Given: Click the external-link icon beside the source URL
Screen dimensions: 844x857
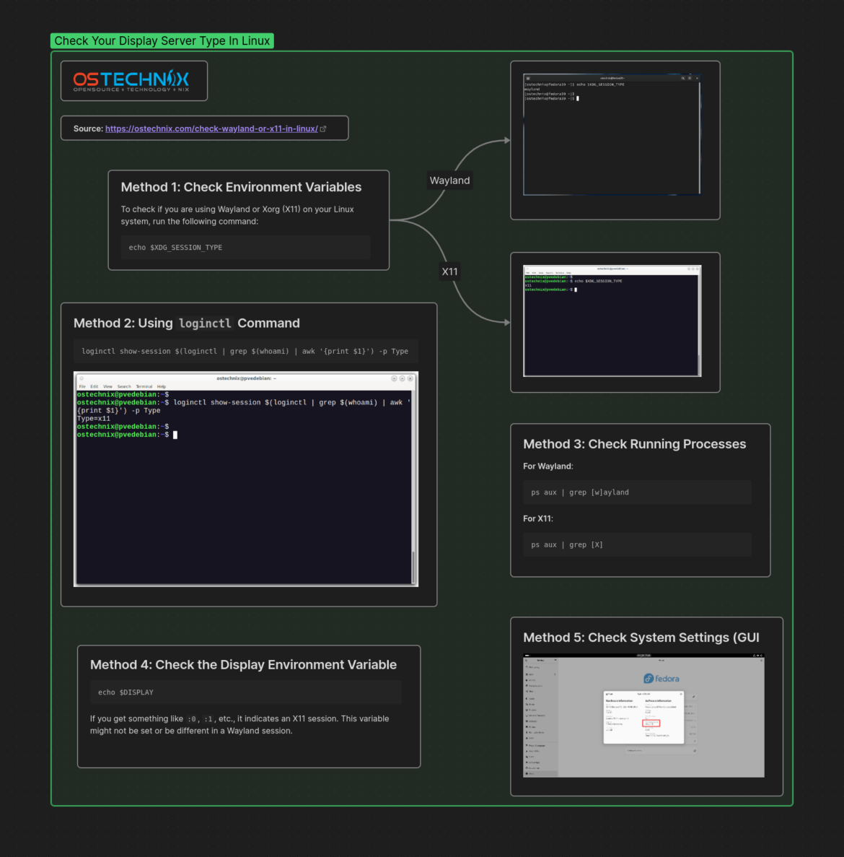Looking at the screenshot, I should coord(323,128).
